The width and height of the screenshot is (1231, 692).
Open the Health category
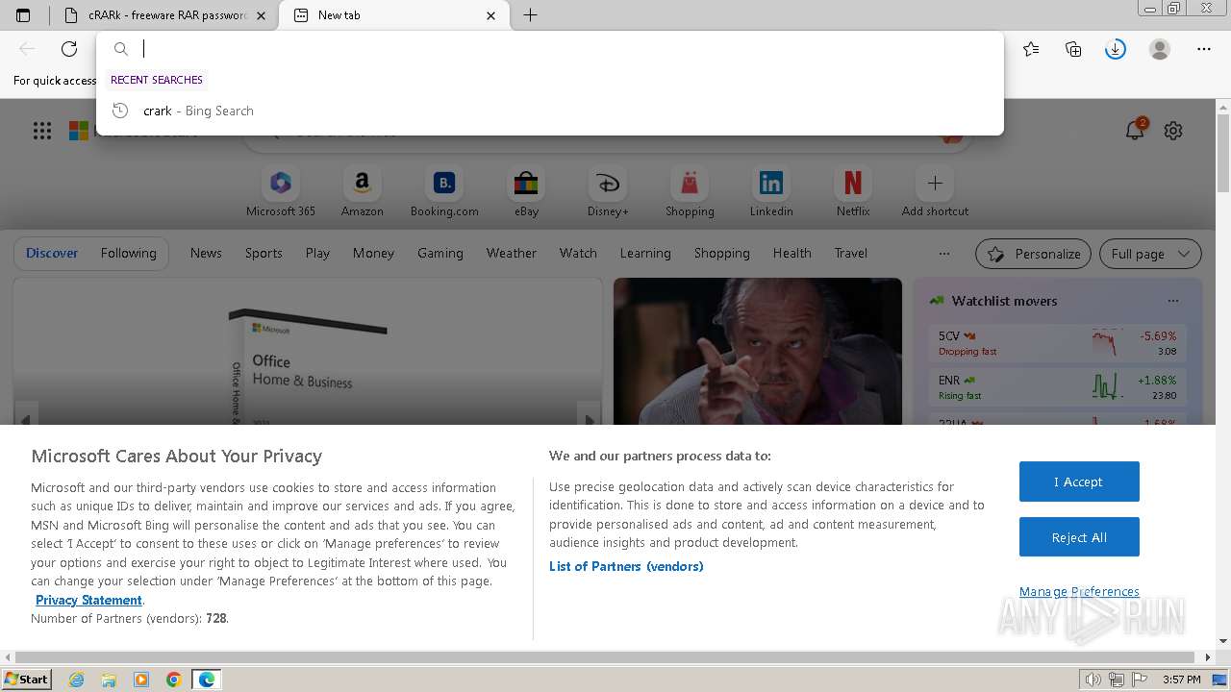792,253
